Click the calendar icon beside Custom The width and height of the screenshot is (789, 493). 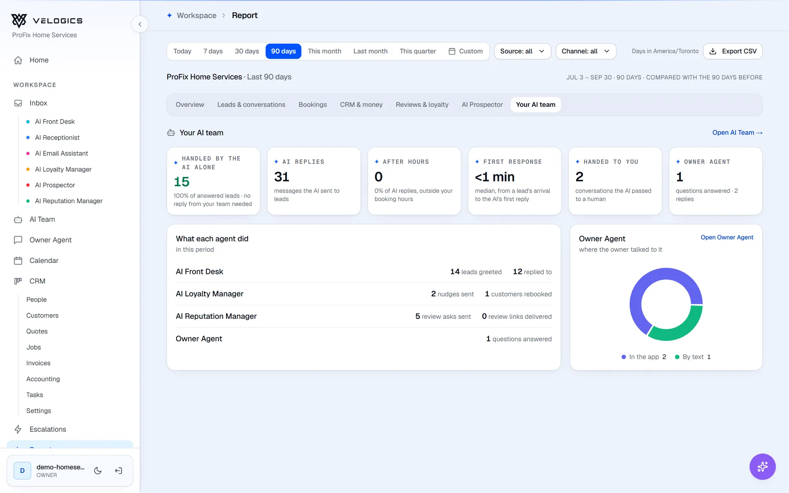(x=452, y=51)
